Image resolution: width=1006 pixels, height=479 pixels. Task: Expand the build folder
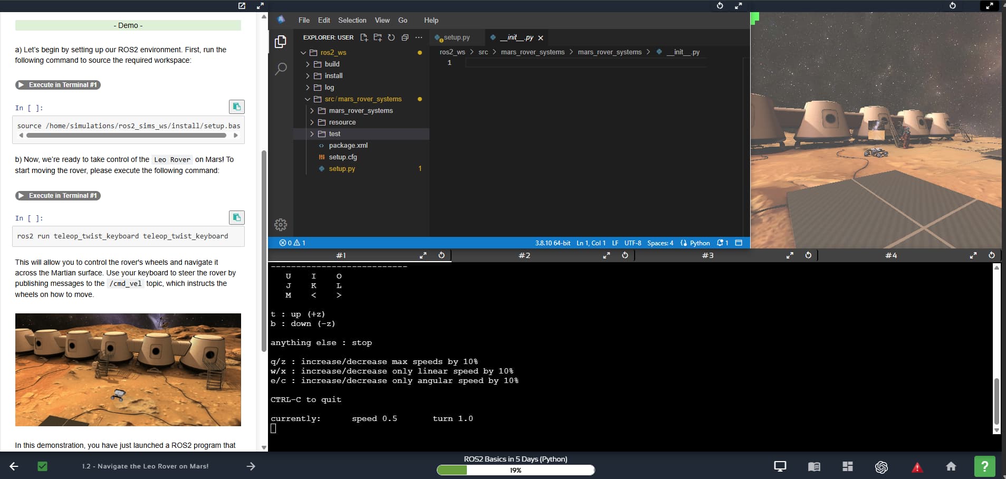pos(332,64)
